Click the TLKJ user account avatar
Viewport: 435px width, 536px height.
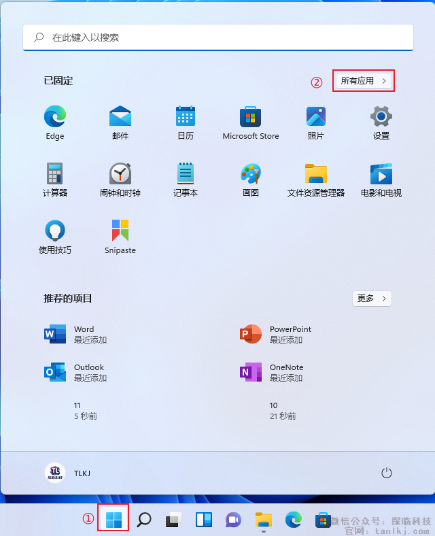(x=55, y=473)
